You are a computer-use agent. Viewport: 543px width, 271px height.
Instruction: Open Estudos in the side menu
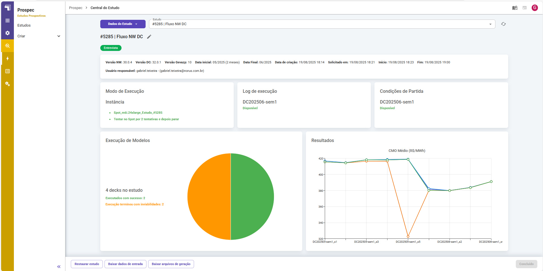(x=24, y=25)
